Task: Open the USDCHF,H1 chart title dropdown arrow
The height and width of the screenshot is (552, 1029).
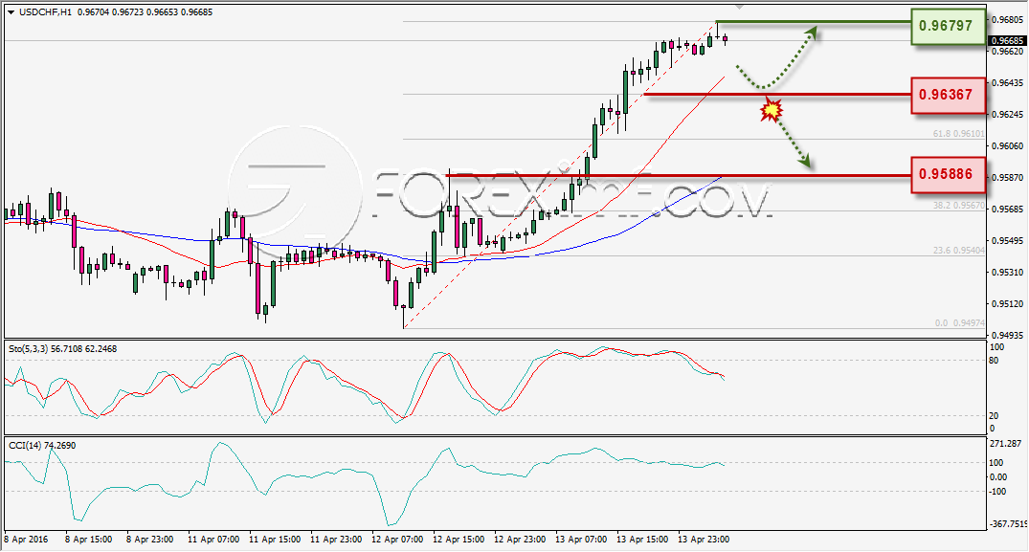Action: (11, 12)
